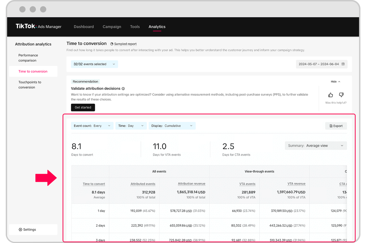Screen dimensions: 366x243
Task: Click the 281,889 VTA events total
Action: coord(248,192)
